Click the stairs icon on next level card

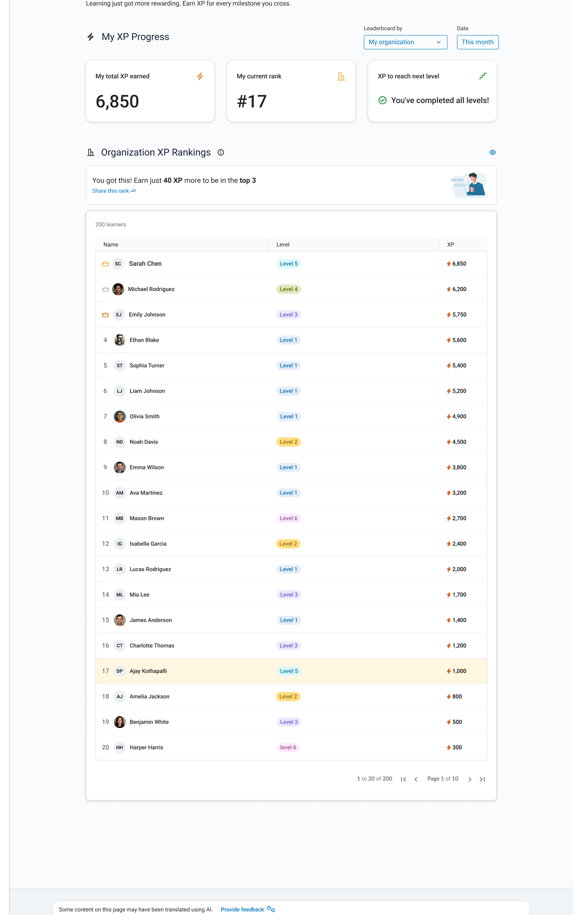483,76
